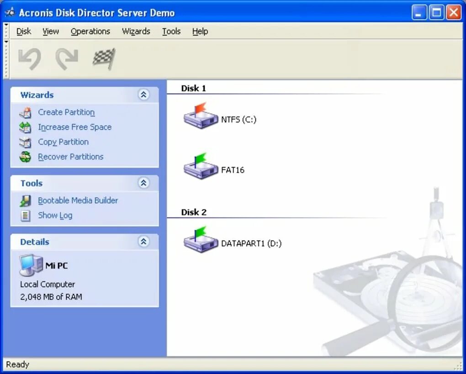Screen dimensions: 466x374
Task: Select the FAT16 partition drive icon
Action: click(x=201, y=166)
